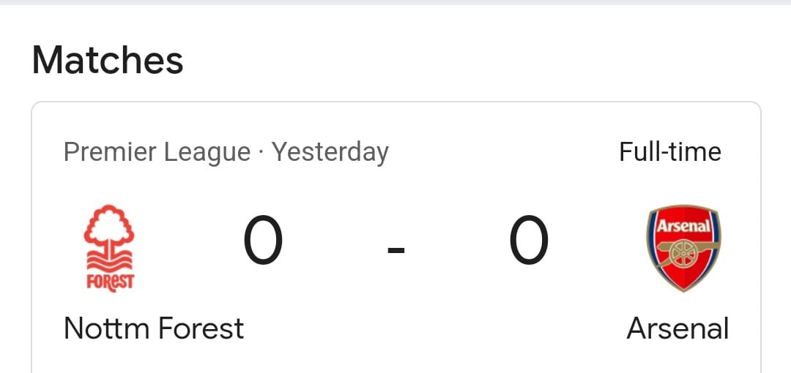This screenshot has height=373, width=791.
Task: Click the Arsenal wordmark inside the shield
Action: coord(683,225)
